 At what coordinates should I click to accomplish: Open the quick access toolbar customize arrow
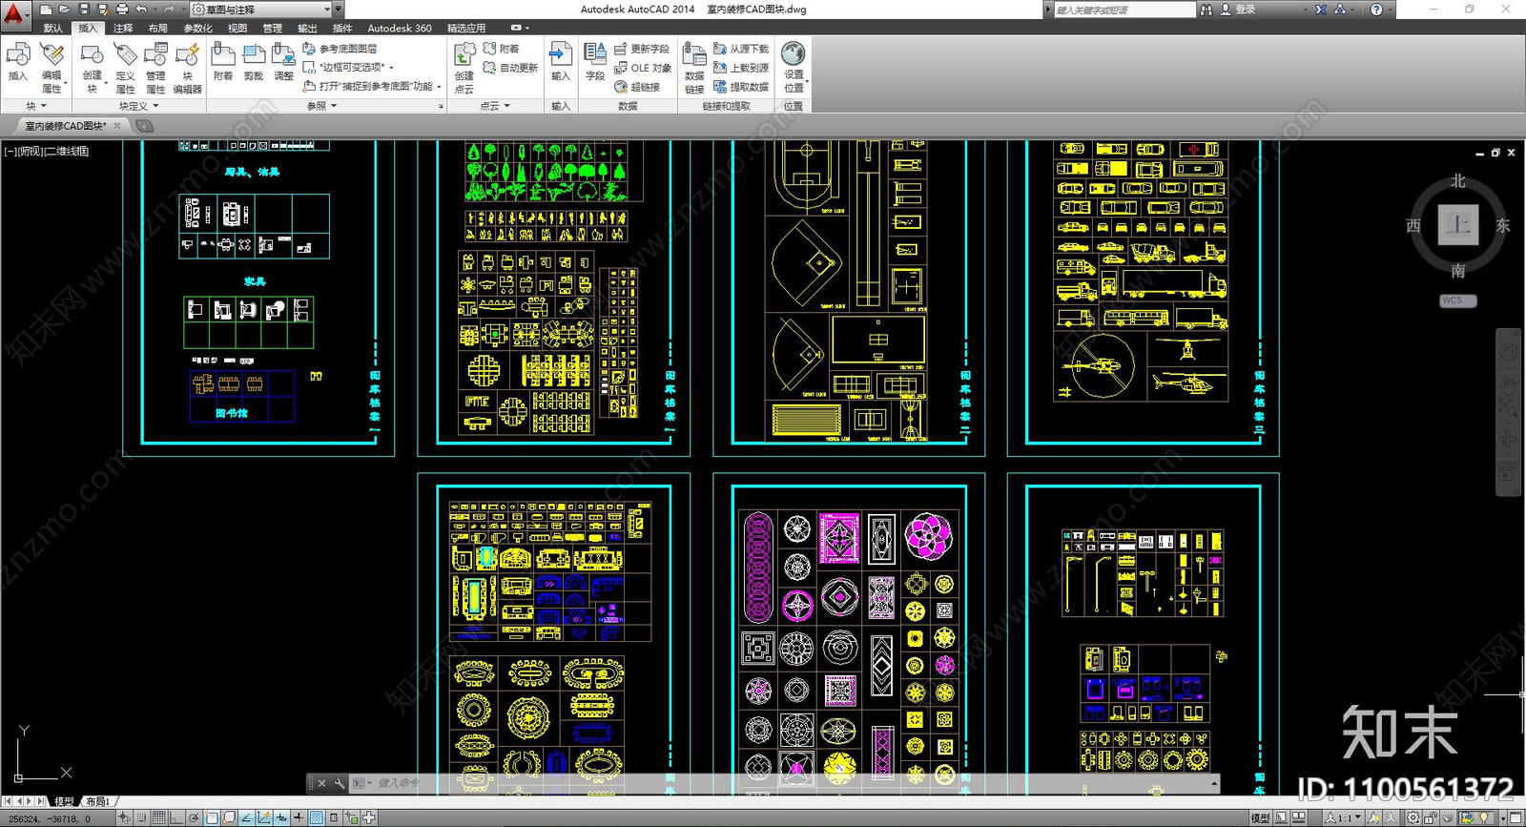tap(338, 10)
